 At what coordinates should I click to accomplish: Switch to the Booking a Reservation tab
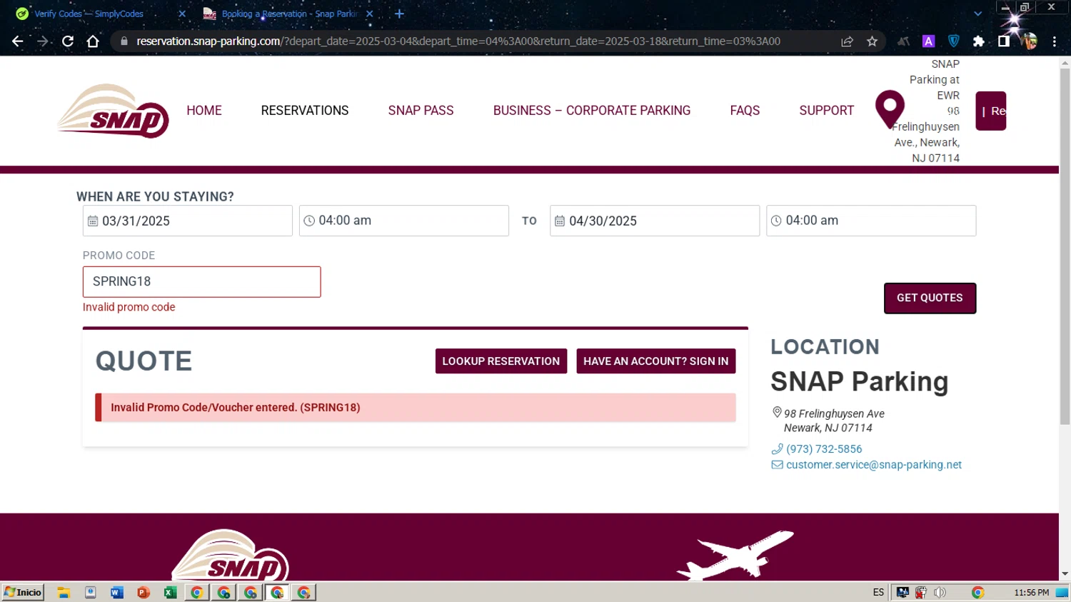289,14
